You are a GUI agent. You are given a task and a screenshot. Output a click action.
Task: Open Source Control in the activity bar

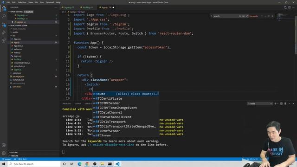point(4,25)
